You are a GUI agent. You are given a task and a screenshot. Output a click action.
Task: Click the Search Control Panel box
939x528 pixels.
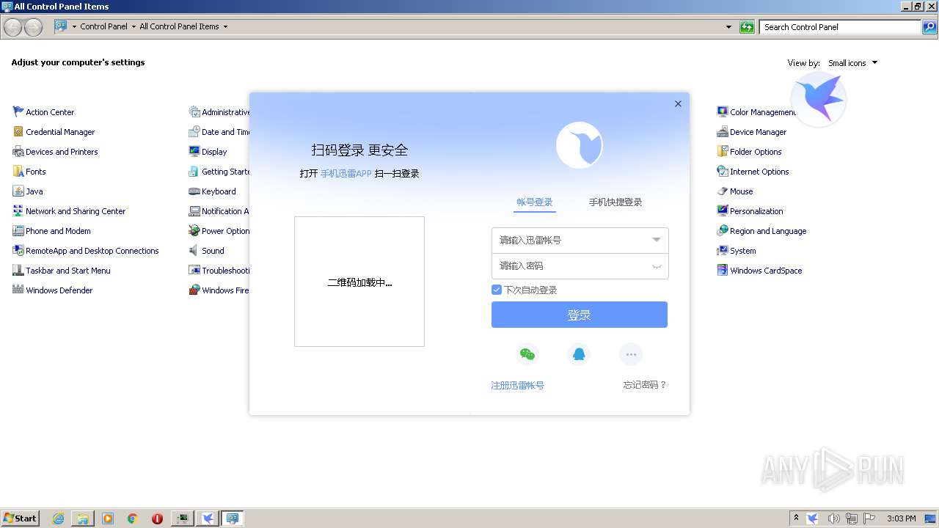(840, 27)
